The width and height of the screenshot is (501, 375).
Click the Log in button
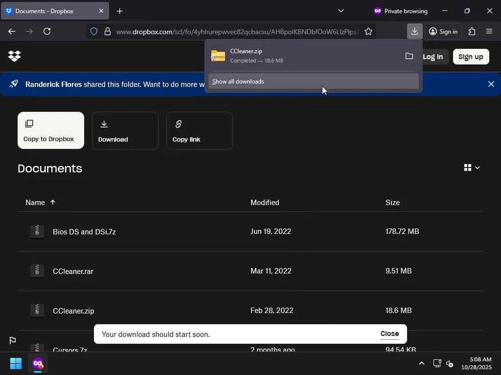point(433,57)
